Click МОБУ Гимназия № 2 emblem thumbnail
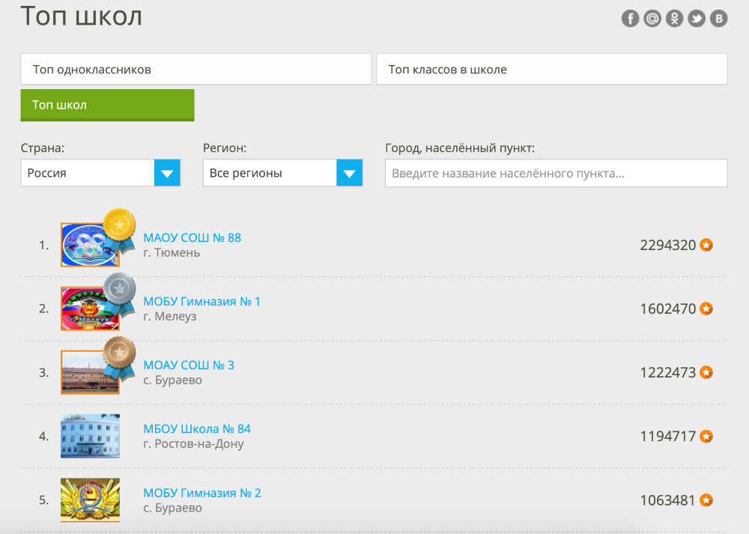This screenshot has height=534, width=749. (x=90, y=500)
